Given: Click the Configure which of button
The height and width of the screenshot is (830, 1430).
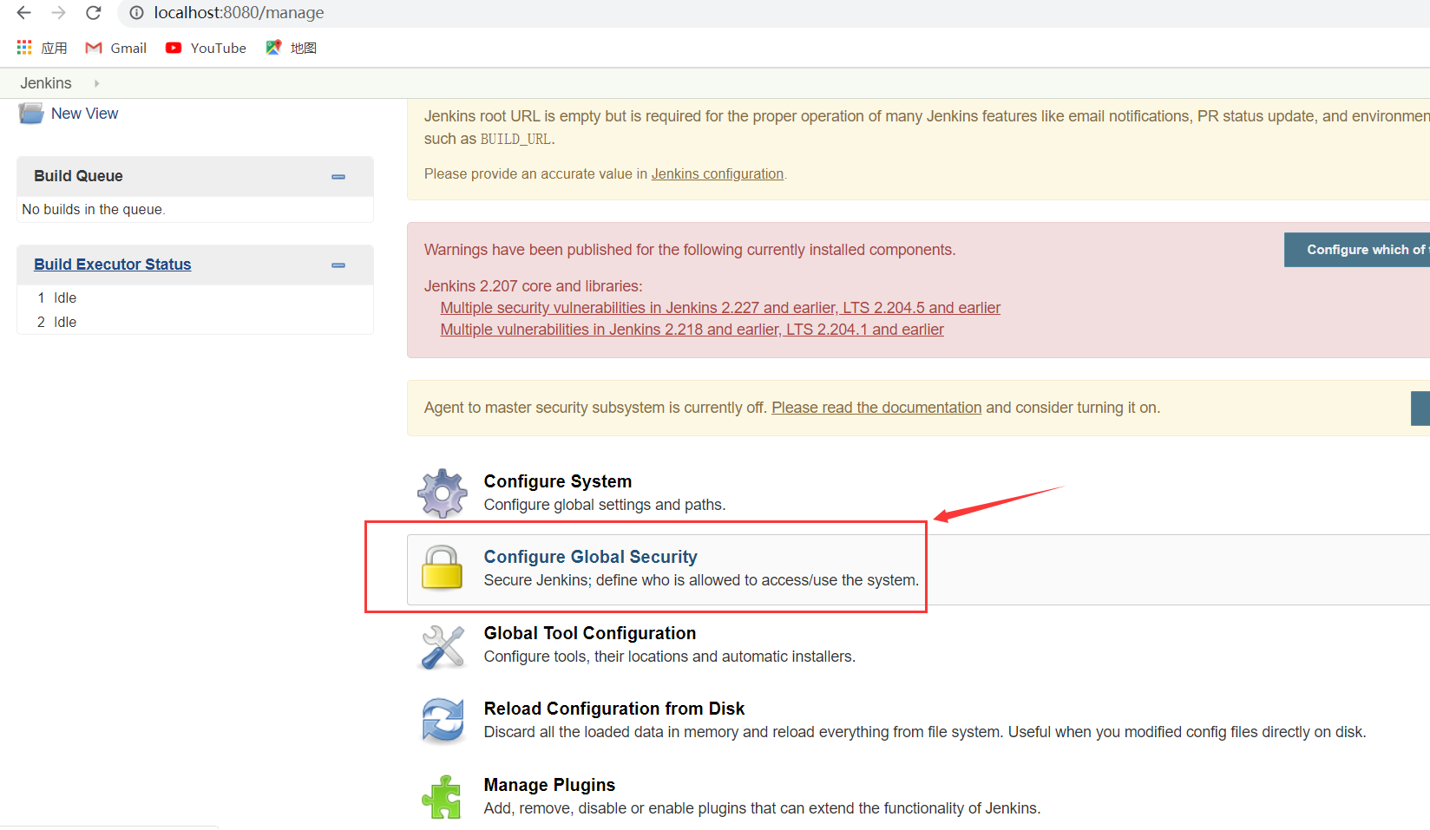Looking at the screenshot, I should (1357, 250).
